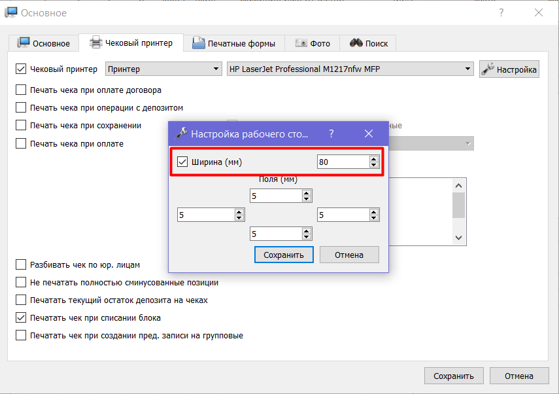Enable Печать чека при операции с депозитом
This screenshot has height=394, width=559.
[x=21, y=107]
